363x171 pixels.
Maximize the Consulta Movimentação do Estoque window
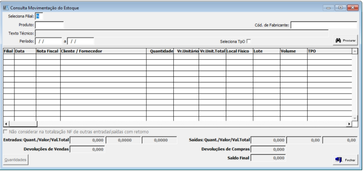pyautogui.click(x=340, y=8)
